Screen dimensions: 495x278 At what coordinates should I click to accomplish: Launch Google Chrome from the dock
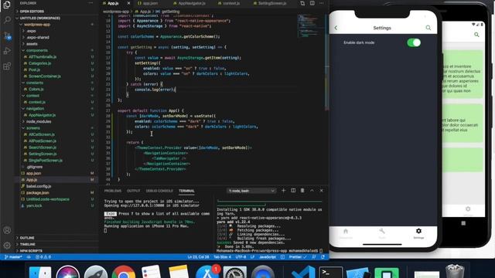(x=124, y=273)
